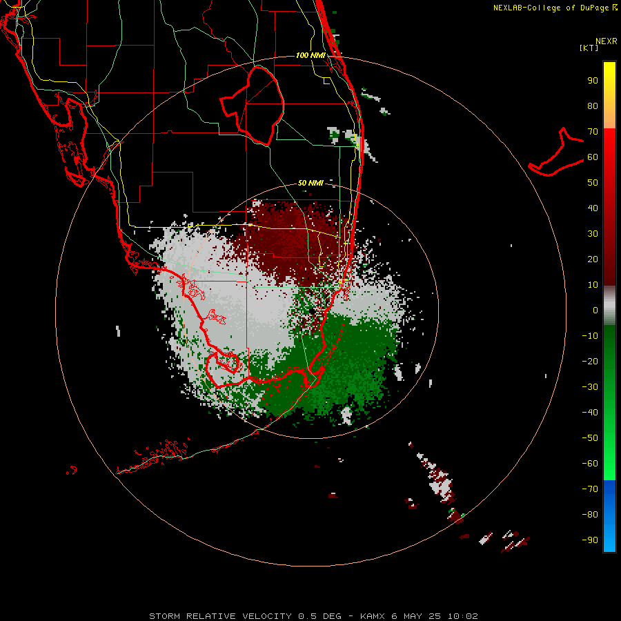Click the -20 value on velocity scale
Viewport: 621px width, 621px height.
pyautogui.click(x=590, y=361)
